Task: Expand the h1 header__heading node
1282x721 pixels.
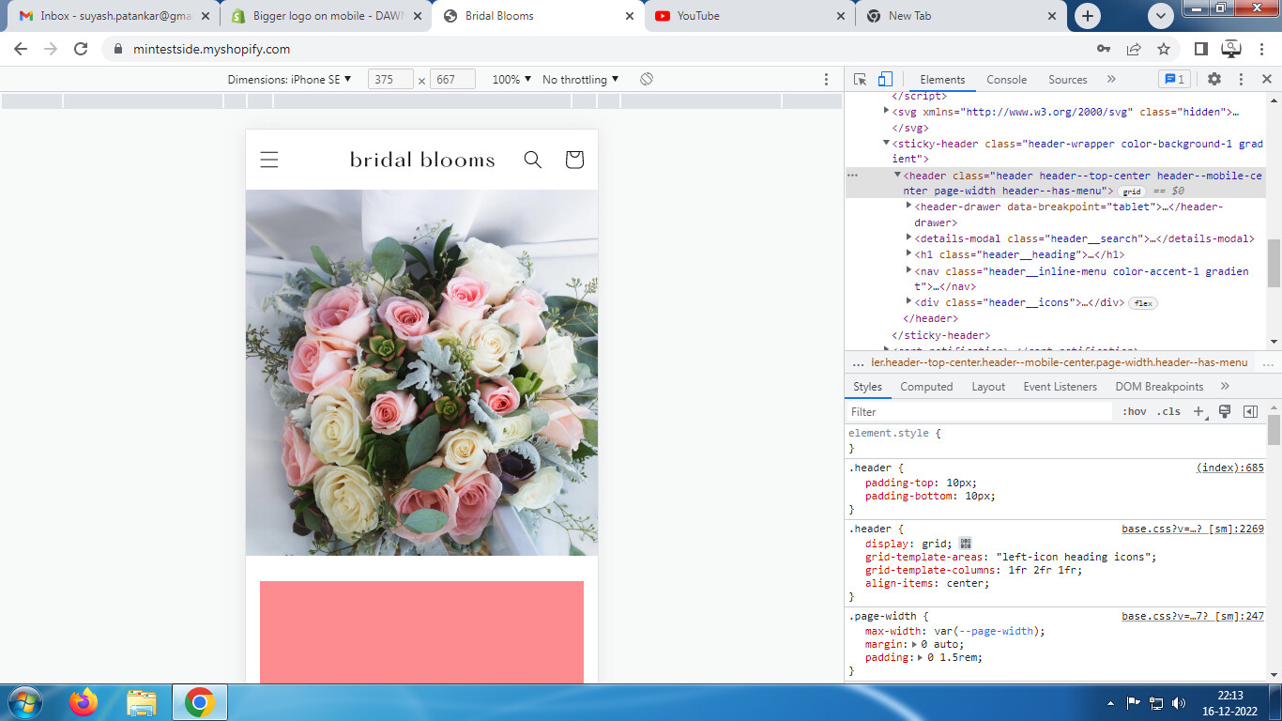Action: click(x=908, y=253)
